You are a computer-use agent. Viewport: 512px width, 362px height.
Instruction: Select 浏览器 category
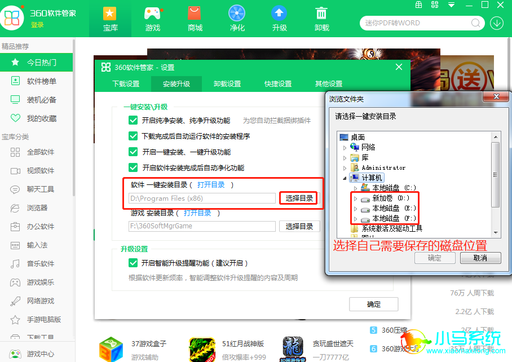pos(36,208)
